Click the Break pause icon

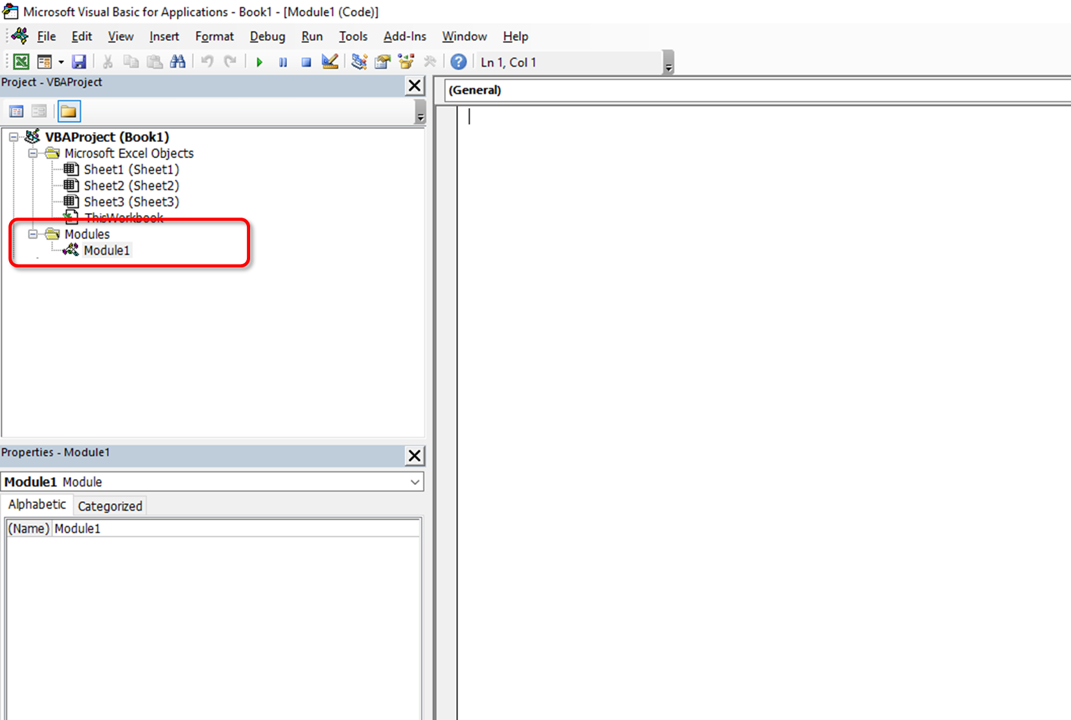[282, 62]
